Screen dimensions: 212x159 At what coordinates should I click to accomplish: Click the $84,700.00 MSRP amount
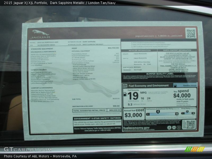pyautogui.click(x=113, y=48)
